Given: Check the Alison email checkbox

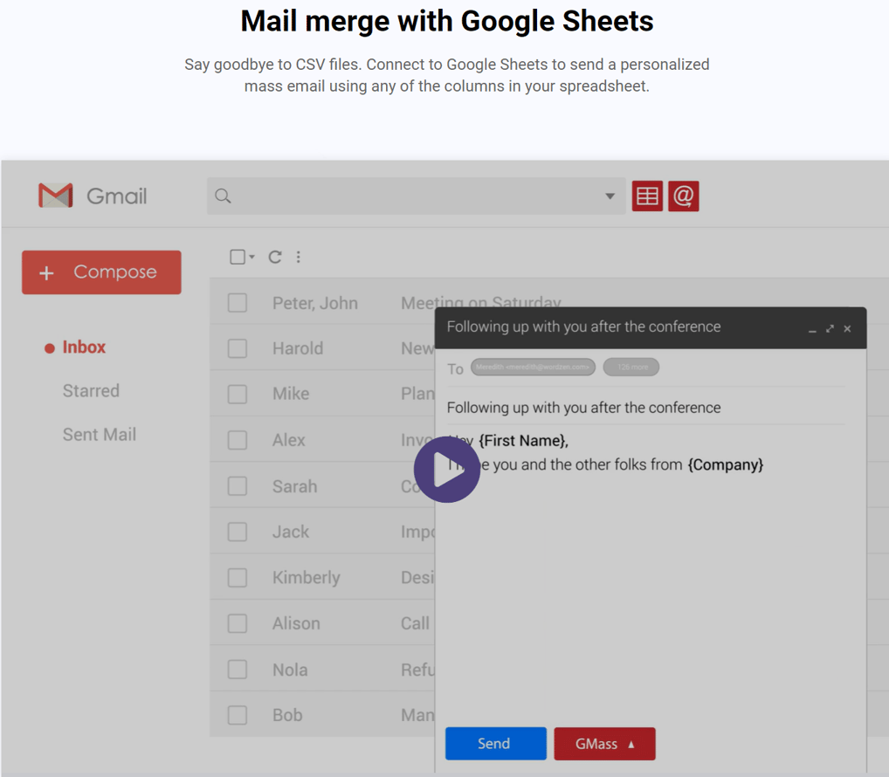Looking at the screenshot, I should (238, 623).
